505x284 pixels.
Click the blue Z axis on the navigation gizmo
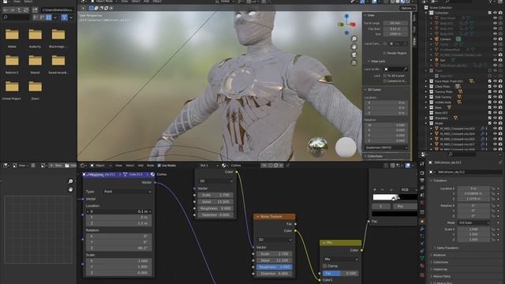point(346,16)
